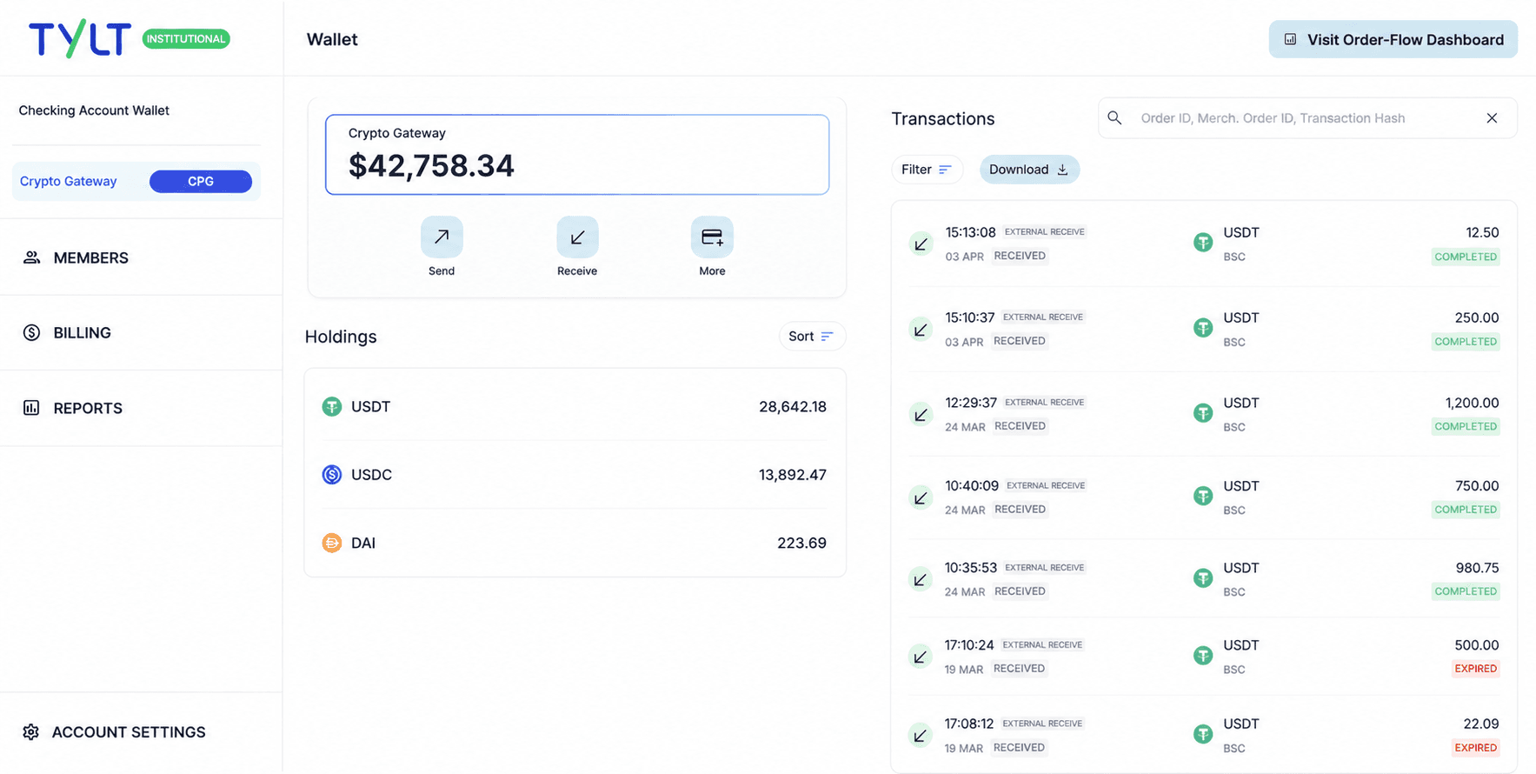The width and height of the screenshot is (1536, 774).
Task: Click the TYLT logo
Action: pyautogui.click(x=80, y=38)
